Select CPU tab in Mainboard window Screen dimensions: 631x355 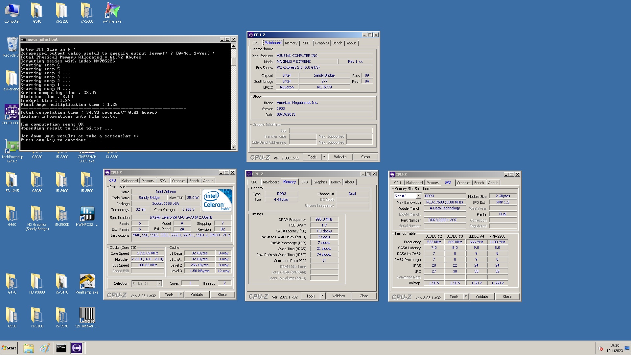(x=256, y=43)
